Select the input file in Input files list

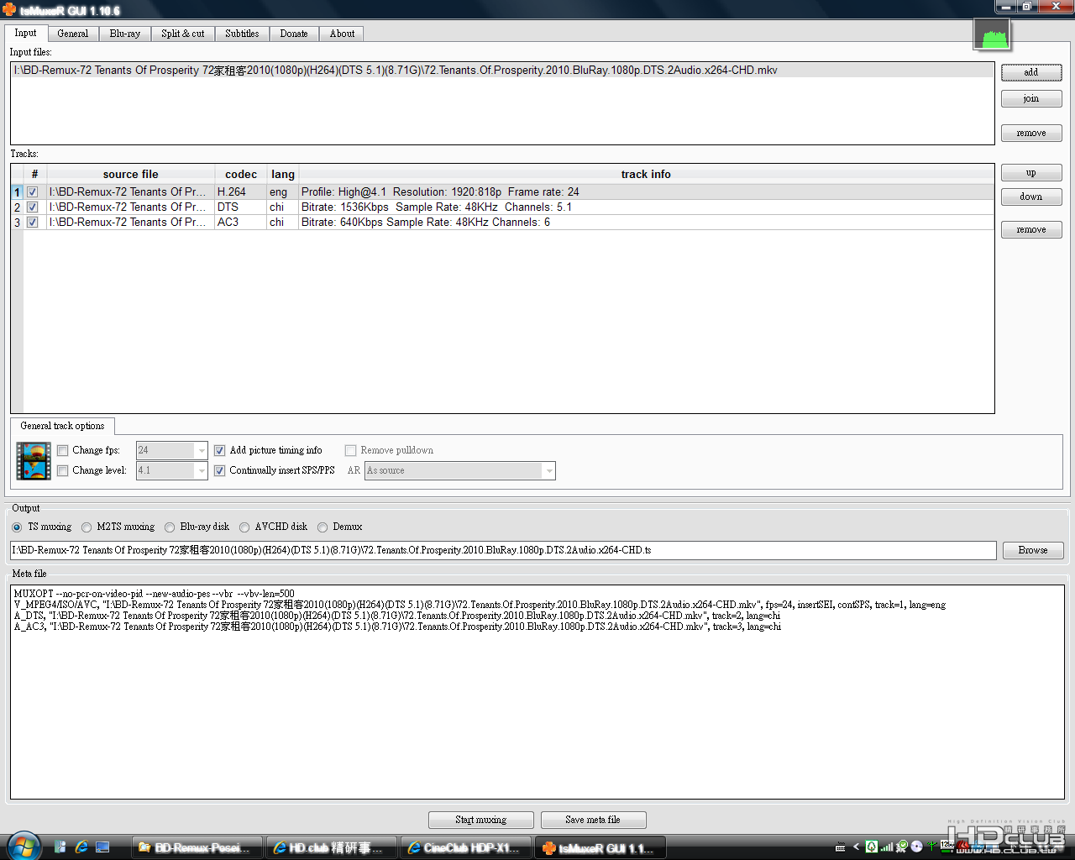(502, 71)
